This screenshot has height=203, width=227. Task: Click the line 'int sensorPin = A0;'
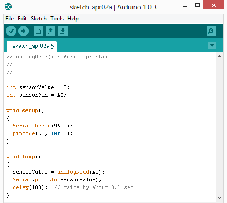point(36,95)
